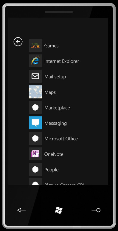Image resolution: width=118 pixels, height=231 pixels.
Task: Tap the Microsoft Office app icon
Action: click(x=35, y=138)
